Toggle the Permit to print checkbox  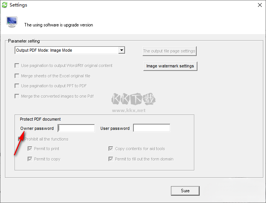pos(30,149)
